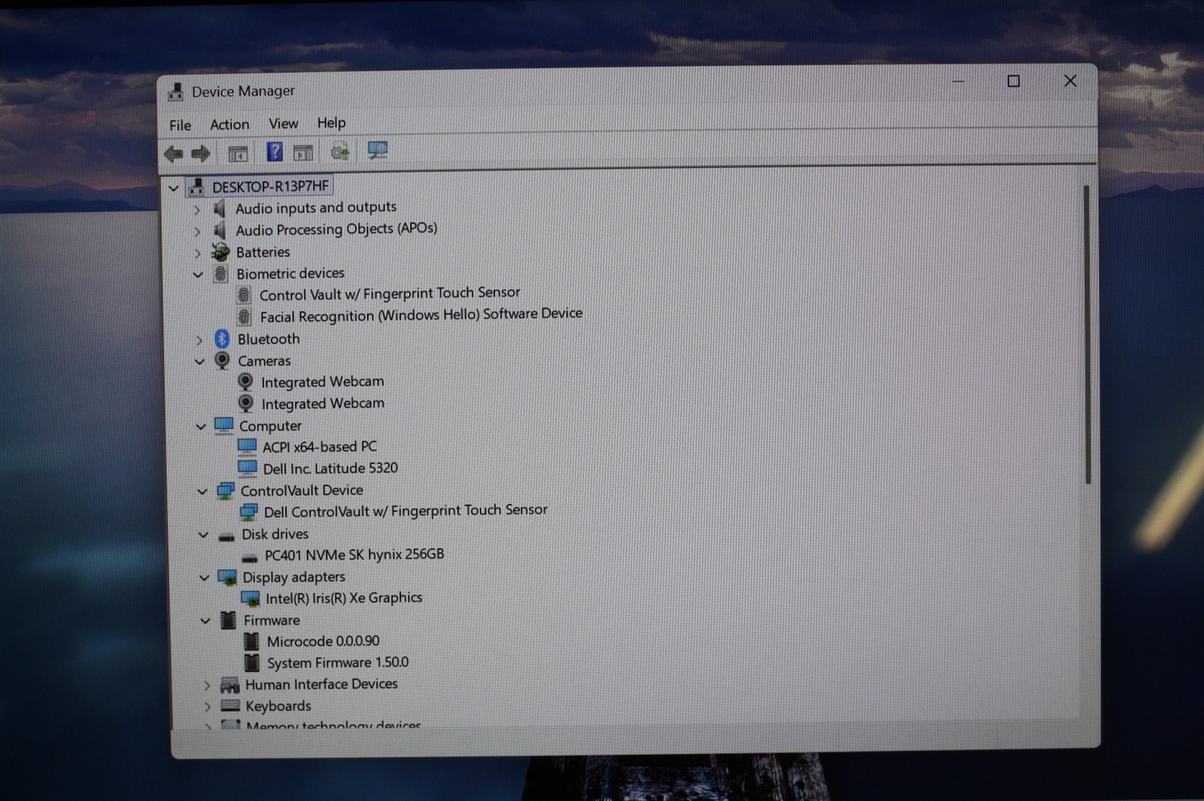1204x801 pixels.
Task: Click the Human Interface Devices icon
Action: (230, 685)
